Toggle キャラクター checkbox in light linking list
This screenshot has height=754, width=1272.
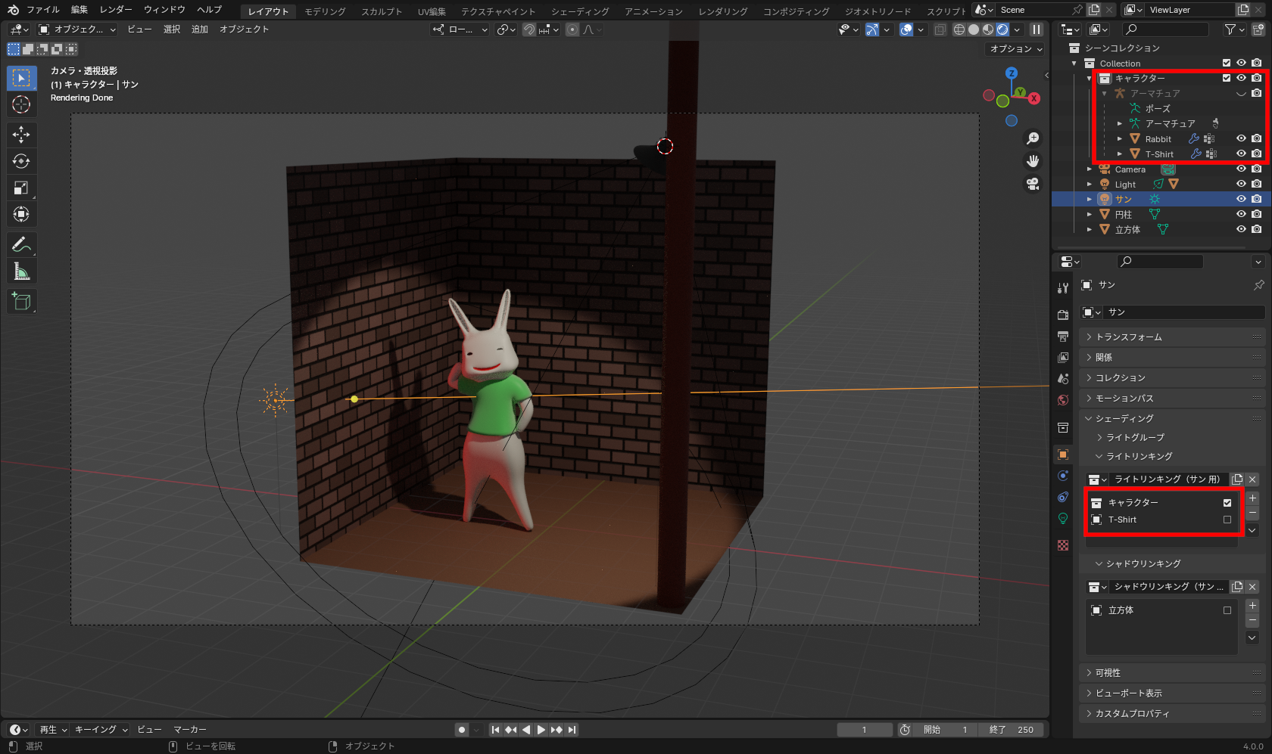click(x=1227, y=503)
